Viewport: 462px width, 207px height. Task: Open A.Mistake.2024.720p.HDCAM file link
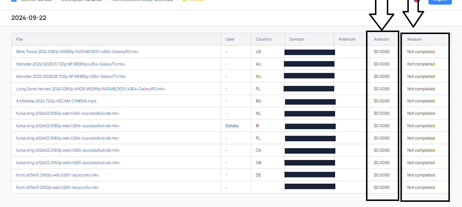[x=56, y=101]
